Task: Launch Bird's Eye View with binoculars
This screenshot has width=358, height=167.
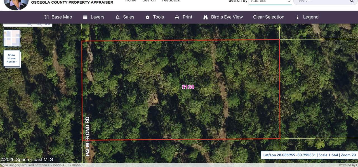Action: [223, 17]
